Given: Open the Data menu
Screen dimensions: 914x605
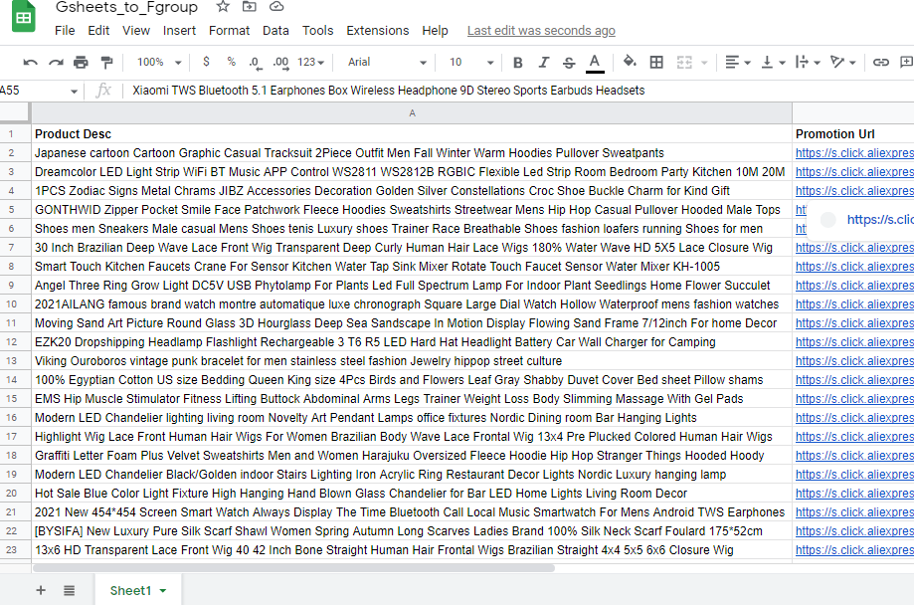Looking at the screenshot, I should 275,30.
